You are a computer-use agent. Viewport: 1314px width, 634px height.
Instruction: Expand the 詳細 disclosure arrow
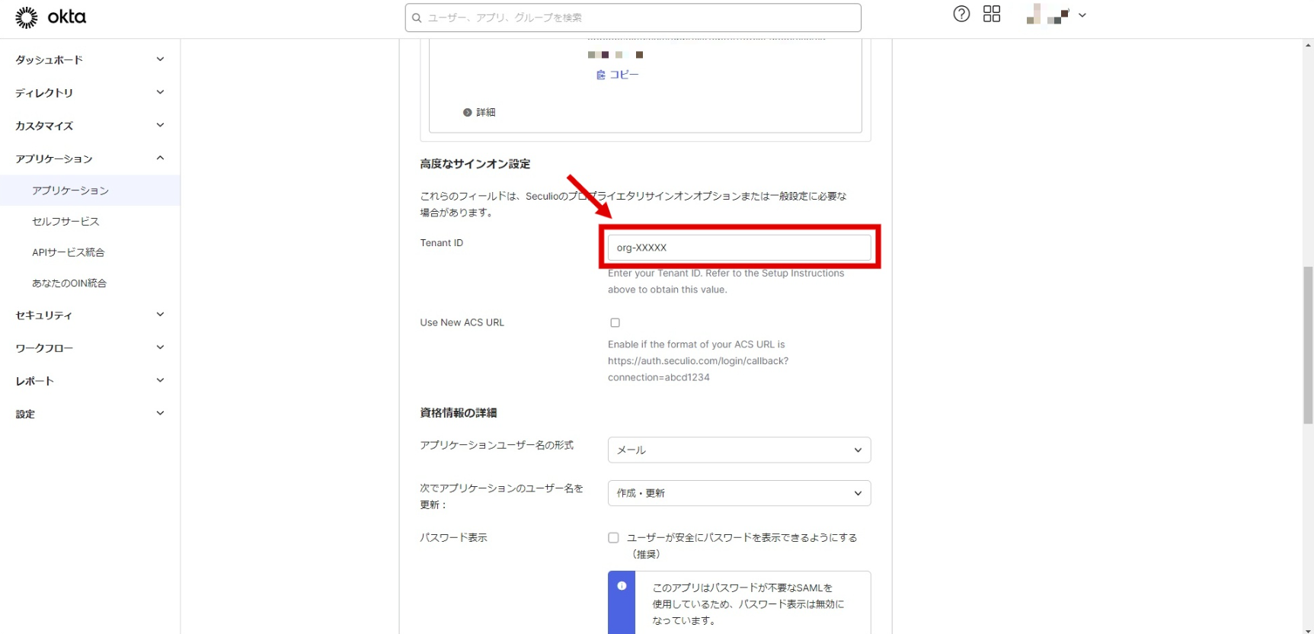467,112
